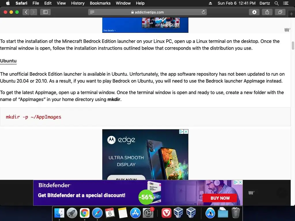The width and height of the screenshot is (295, 221).
Task: Toggle the Safari sidebar button
Action: [45, 12]
